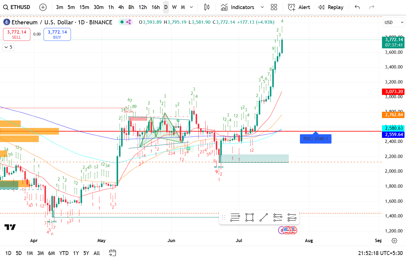Open ETHUSD symbol search
Viewport: 406px width, 258px height.
17,7
